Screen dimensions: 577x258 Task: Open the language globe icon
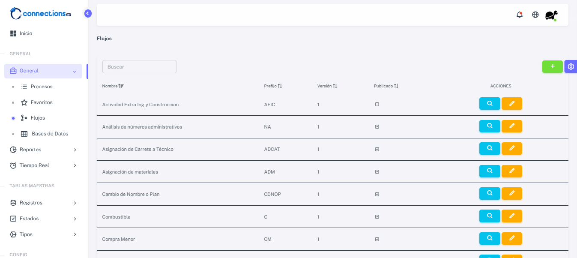535,15
